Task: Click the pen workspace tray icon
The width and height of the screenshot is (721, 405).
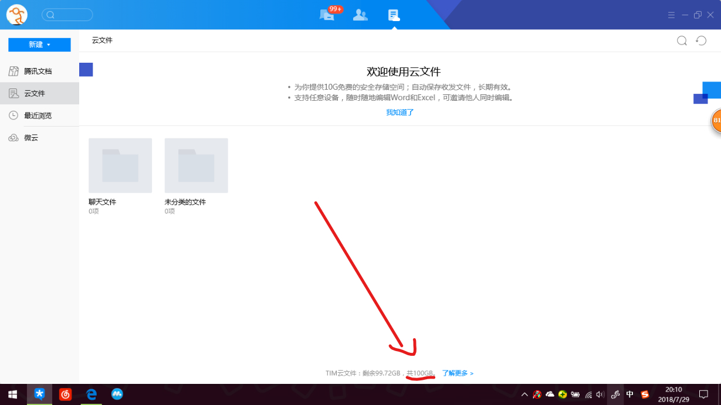Action: tap(615, 394)
